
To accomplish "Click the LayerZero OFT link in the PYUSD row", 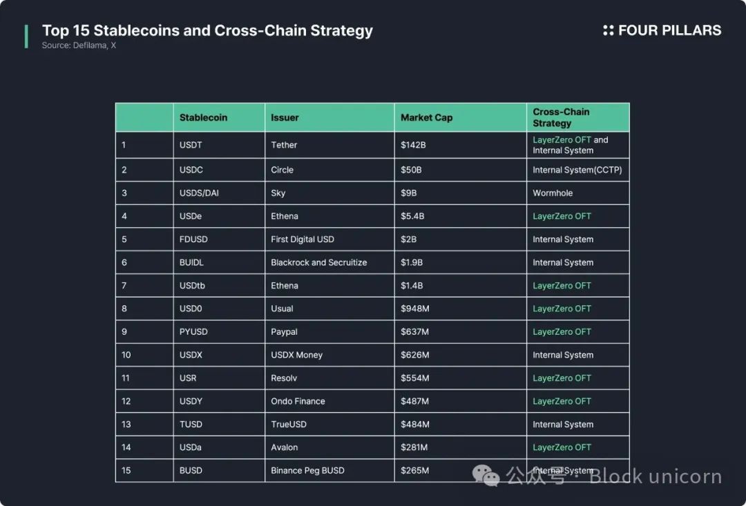I will [x=562, y=332].
